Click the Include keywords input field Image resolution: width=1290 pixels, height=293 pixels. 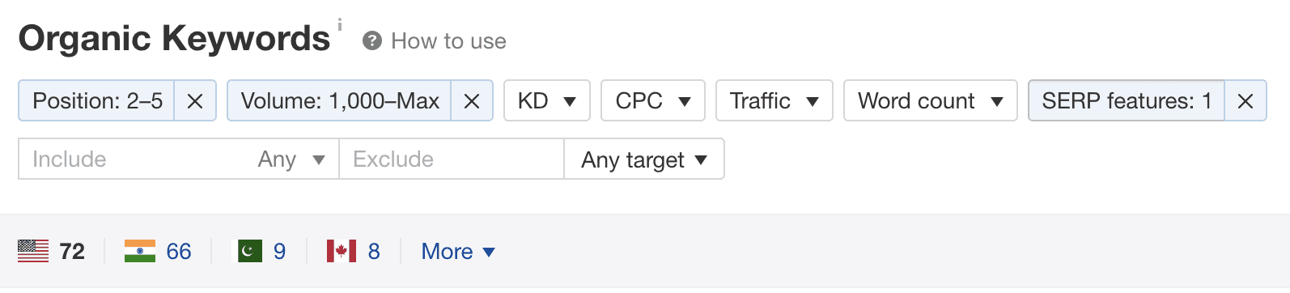(134, 159)
